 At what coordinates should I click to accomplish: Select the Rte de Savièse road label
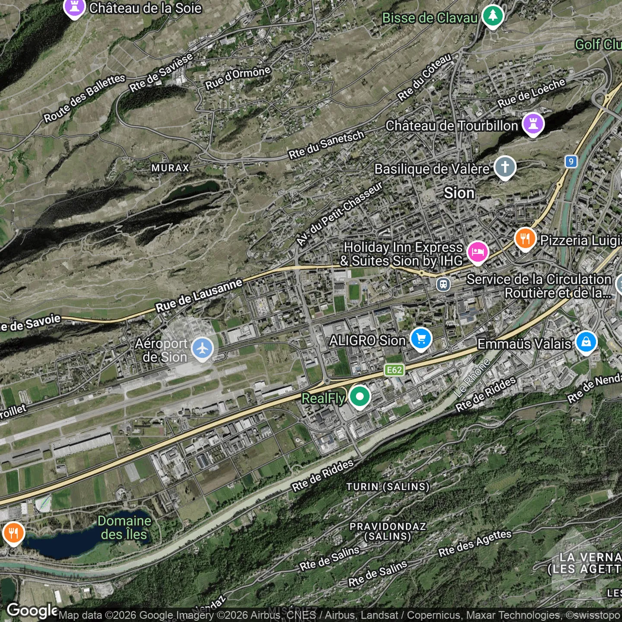pos(161,73)
